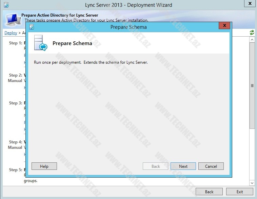
Task: Click the scrollbar up arrow
Action: (252, 40)
